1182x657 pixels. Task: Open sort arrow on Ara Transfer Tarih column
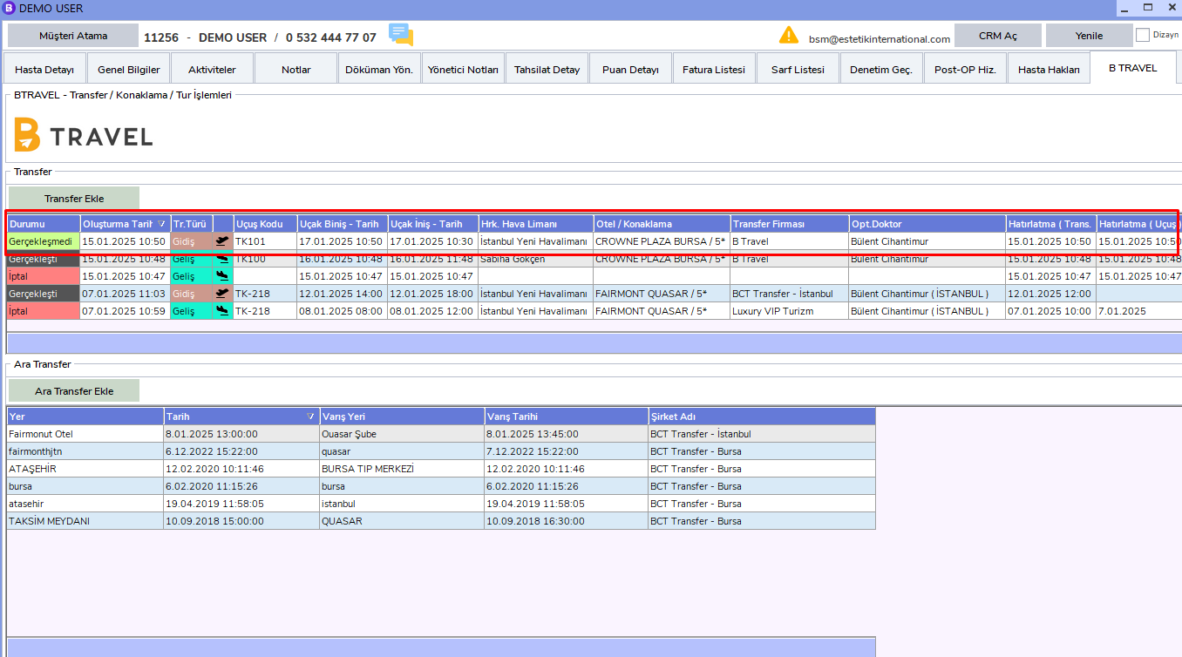[x=311, y=417]
